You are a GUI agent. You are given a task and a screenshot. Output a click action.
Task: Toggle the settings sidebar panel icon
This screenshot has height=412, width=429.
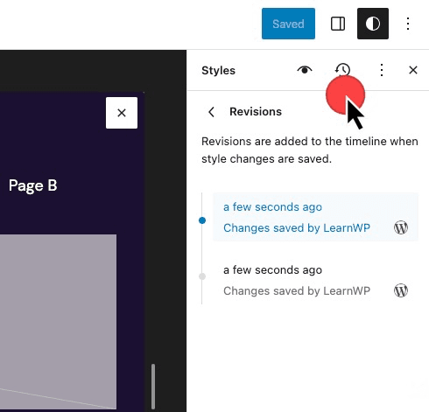tap(338, 24)
